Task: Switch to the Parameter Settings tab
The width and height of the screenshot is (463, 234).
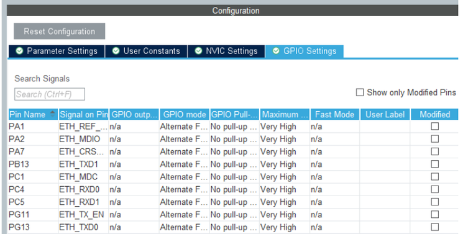Action: click(57, 51)
